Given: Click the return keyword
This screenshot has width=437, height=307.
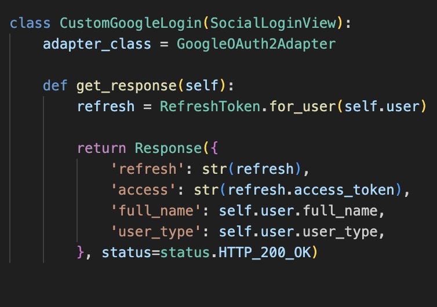Looking at the screenshot, I should click(101, 149).
